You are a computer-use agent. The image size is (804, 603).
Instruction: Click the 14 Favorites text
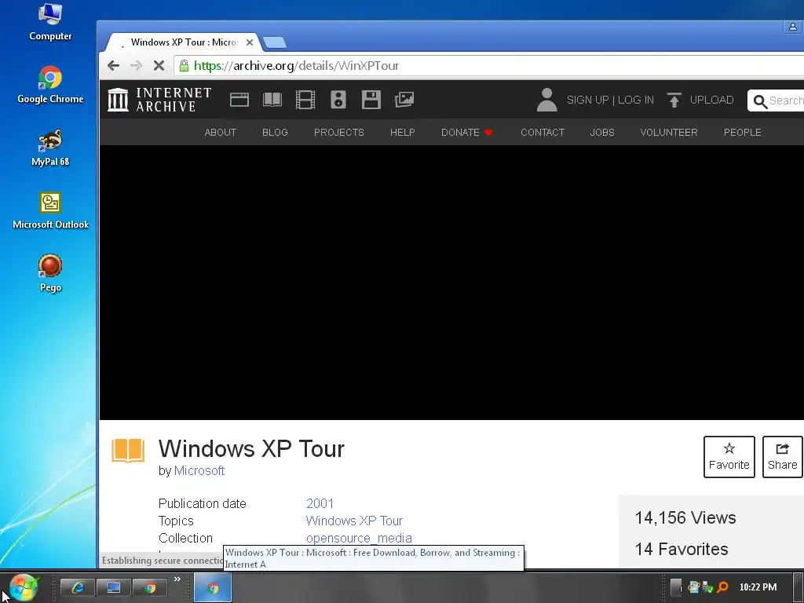[682, 549]
